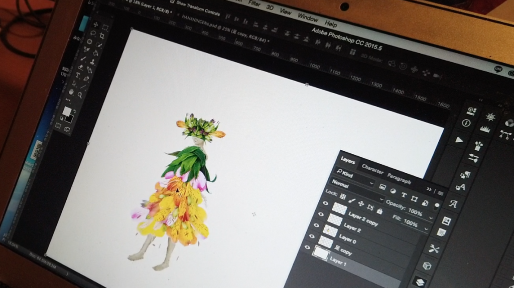
Task: Open the Info panel icon
Action: 466,123
